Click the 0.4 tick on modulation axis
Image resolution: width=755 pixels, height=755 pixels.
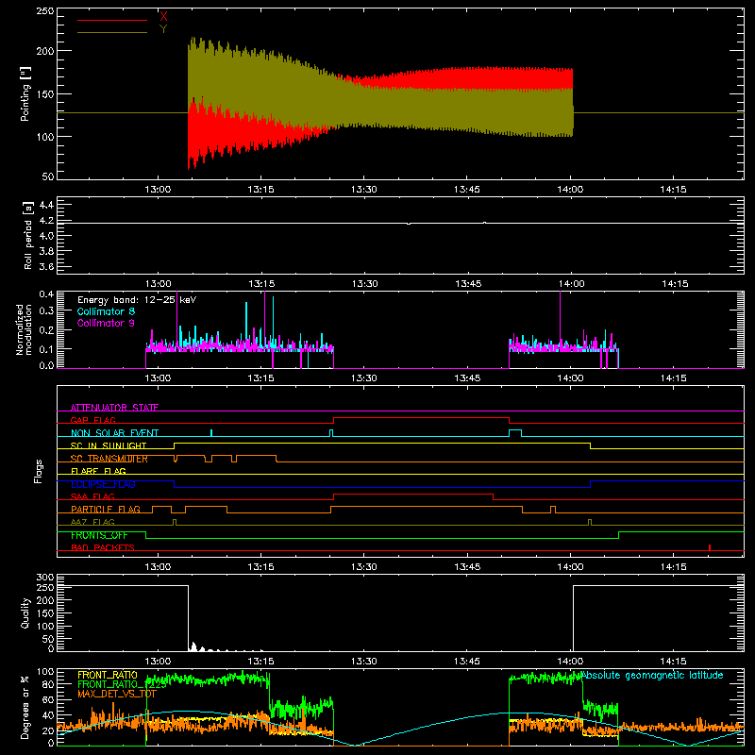[46, 294]
